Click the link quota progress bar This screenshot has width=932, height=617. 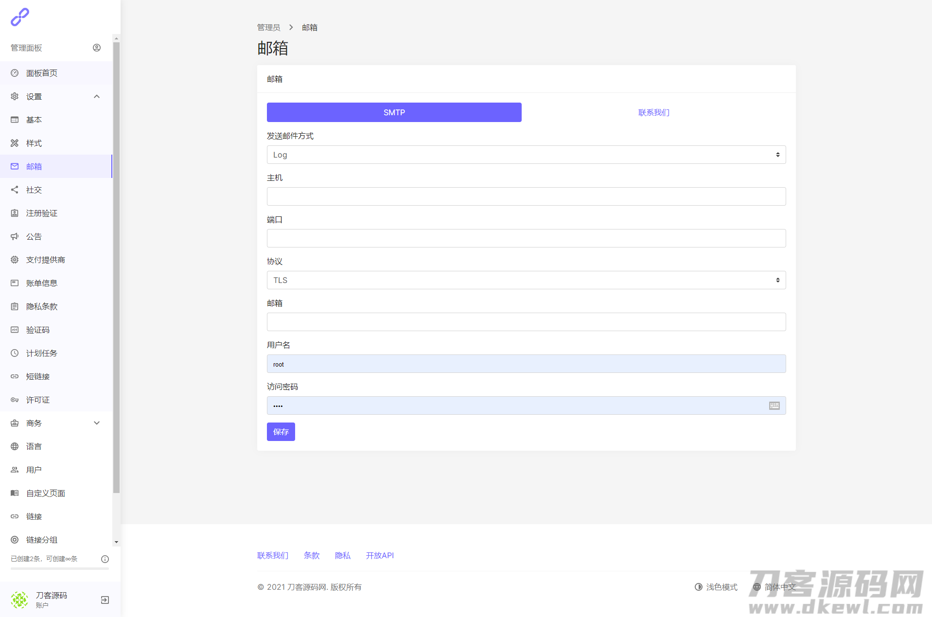click(x=59, y=568)
